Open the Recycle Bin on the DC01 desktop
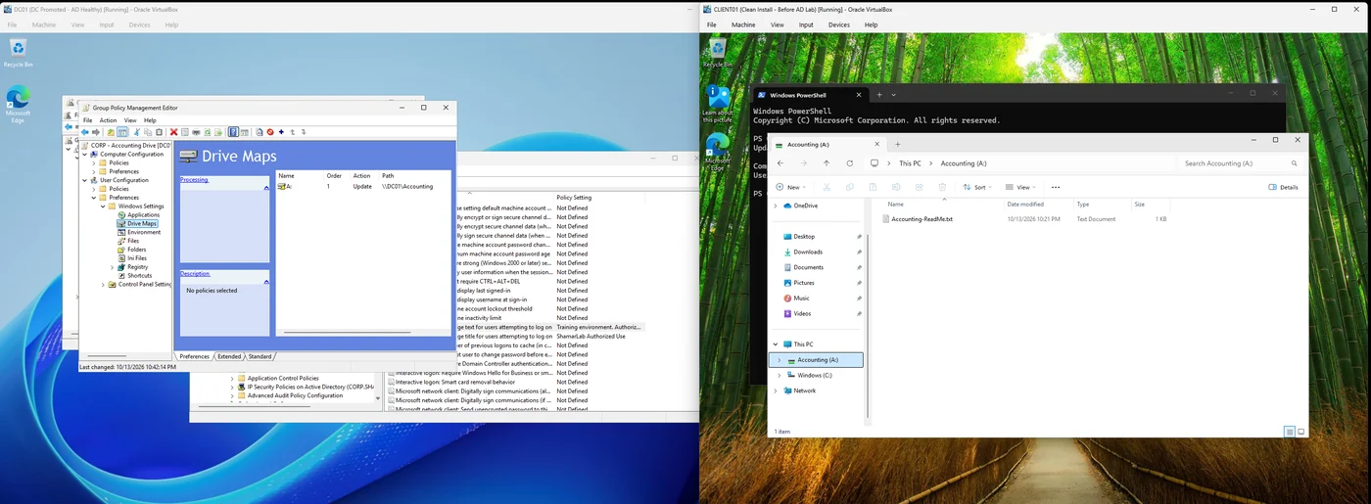Screen dimensions: 1371x504 click(x=18, y=53)
